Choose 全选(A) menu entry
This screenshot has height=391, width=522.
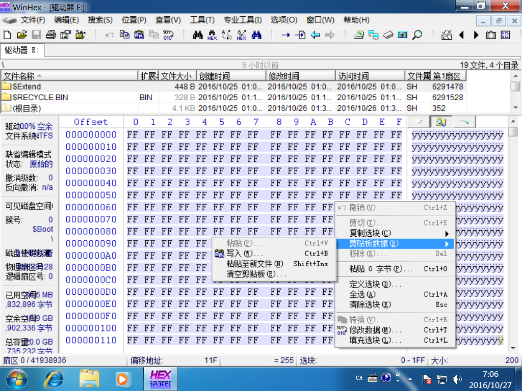click(x=395, y=295)
